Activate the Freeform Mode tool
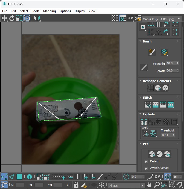The image size is (184, 189). coord(27,18)
